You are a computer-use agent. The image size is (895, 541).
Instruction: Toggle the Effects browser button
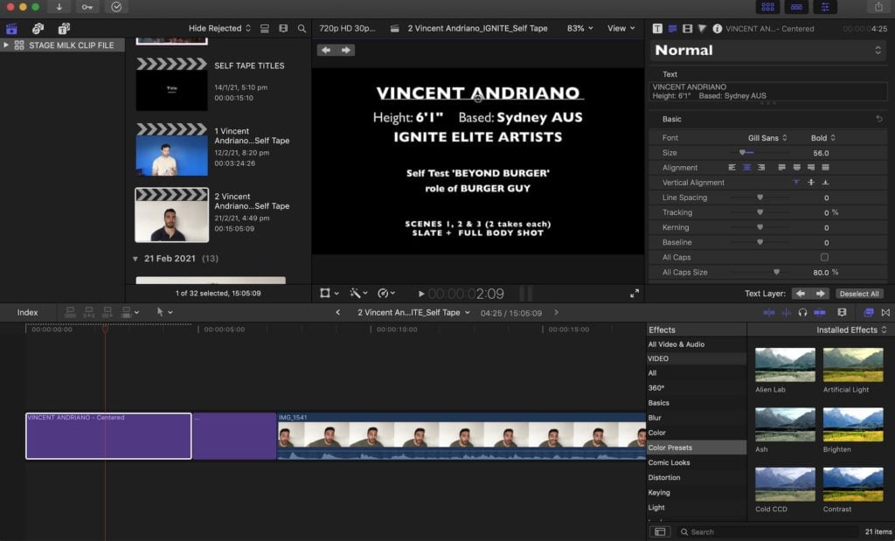(868, 312)
